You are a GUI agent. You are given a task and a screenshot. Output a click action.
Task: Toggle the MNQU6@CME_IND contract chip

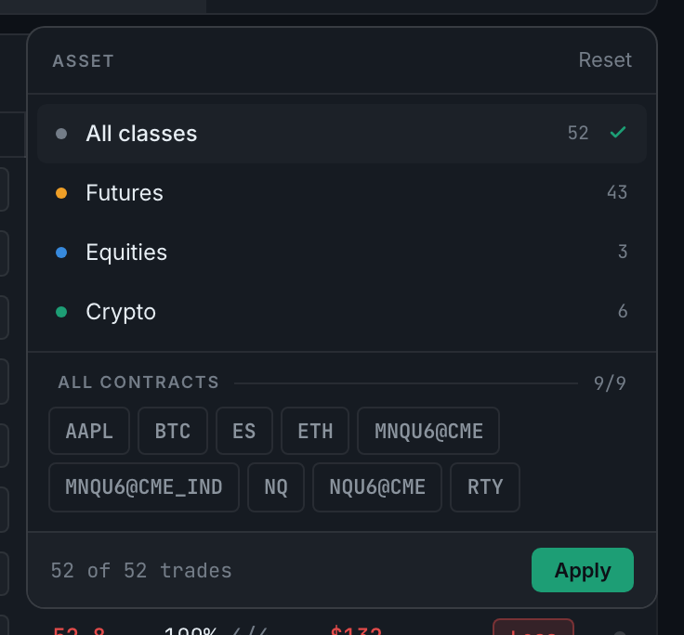tap(144, 487)
